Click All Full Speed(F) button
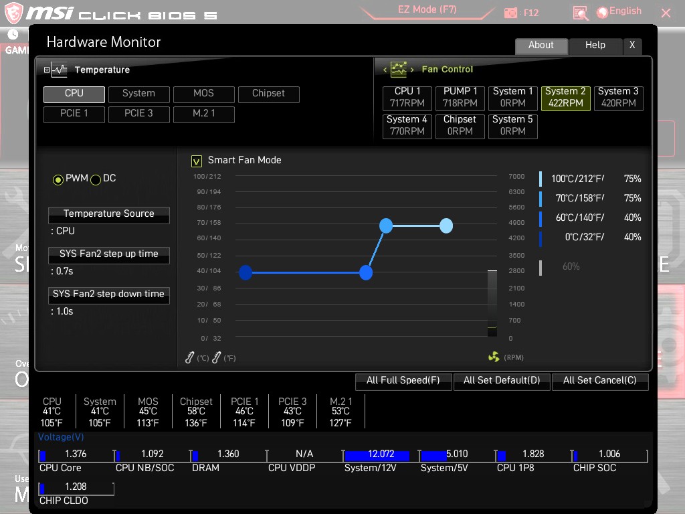The image size is (685, 514). click(403, 381)
